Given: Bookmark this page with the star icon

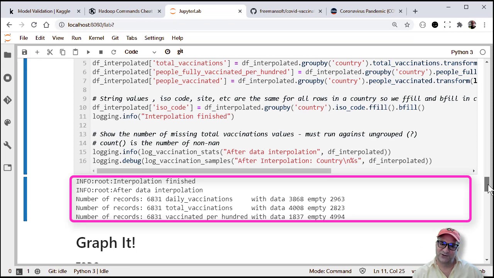Looking at the screenshot, I should tap(407, 25).
